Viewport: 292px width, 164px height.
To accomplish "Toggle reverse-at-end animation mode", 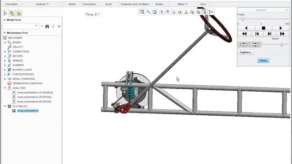I will tap(255, 45).
